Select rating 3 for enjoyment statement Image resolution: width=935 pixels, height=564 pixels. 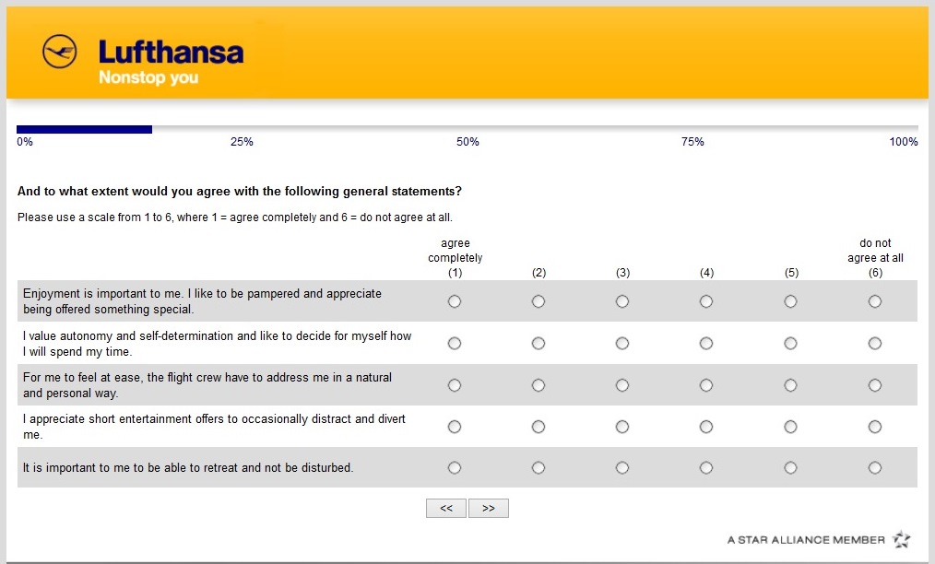(x=622, y=301)
